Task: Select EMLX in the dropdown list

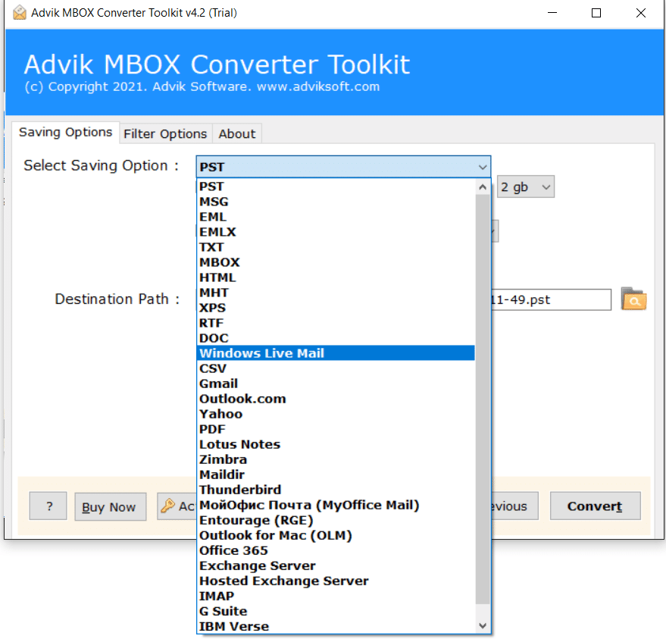Action: tap(336, 232)
